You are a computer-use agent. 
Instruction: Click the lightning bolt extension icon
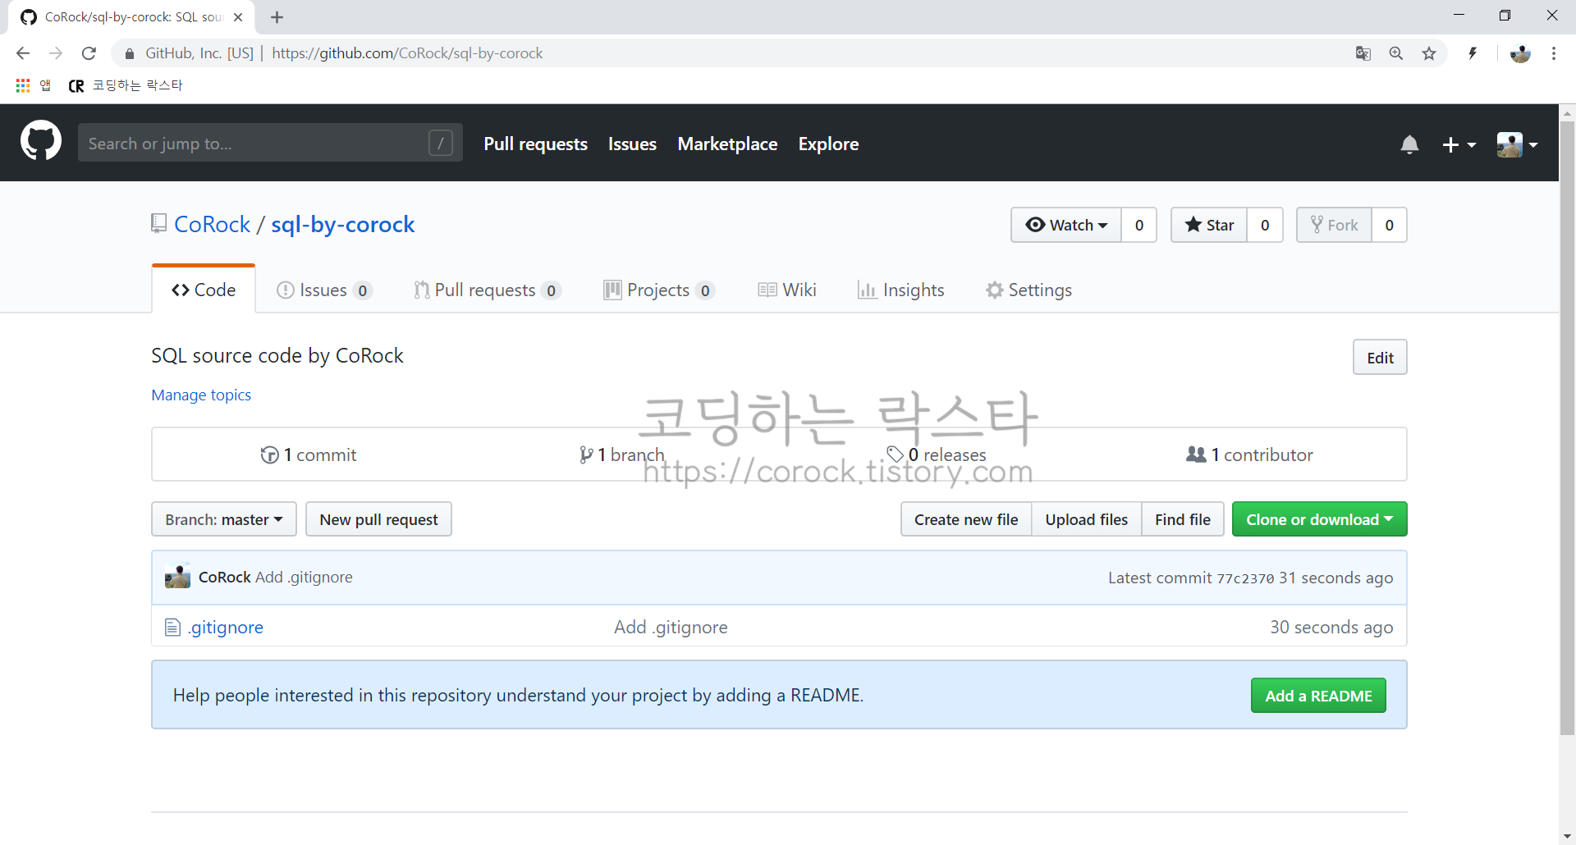point(1473,53)
